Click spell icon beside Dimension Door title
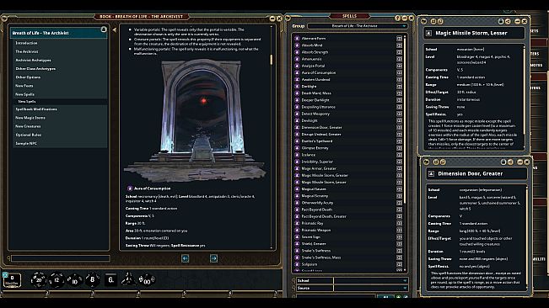Image resolution: width=549 pixels, height=308 pixels. 432,174
